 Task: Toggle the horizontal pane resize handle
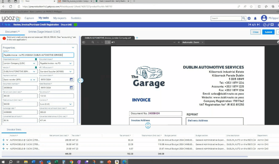point(148,125)
